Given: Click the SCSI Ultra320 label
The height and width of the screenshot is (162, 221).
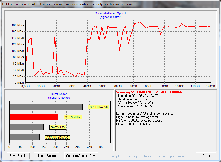Looking at the screenshot, I should tap(99, 107).
